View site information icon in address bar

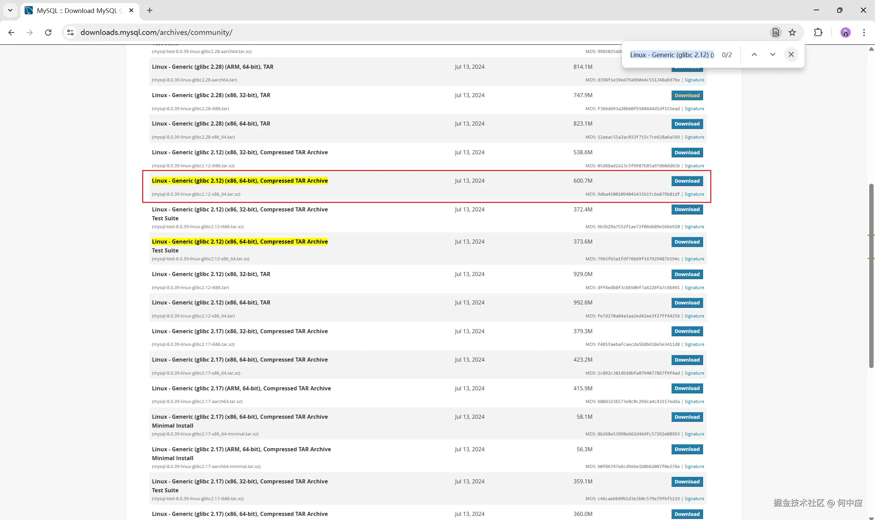[70, 32]
